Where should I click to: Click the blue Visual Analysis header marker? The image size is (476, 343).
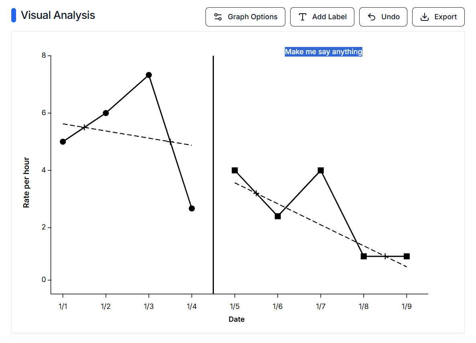coord(14,15)
